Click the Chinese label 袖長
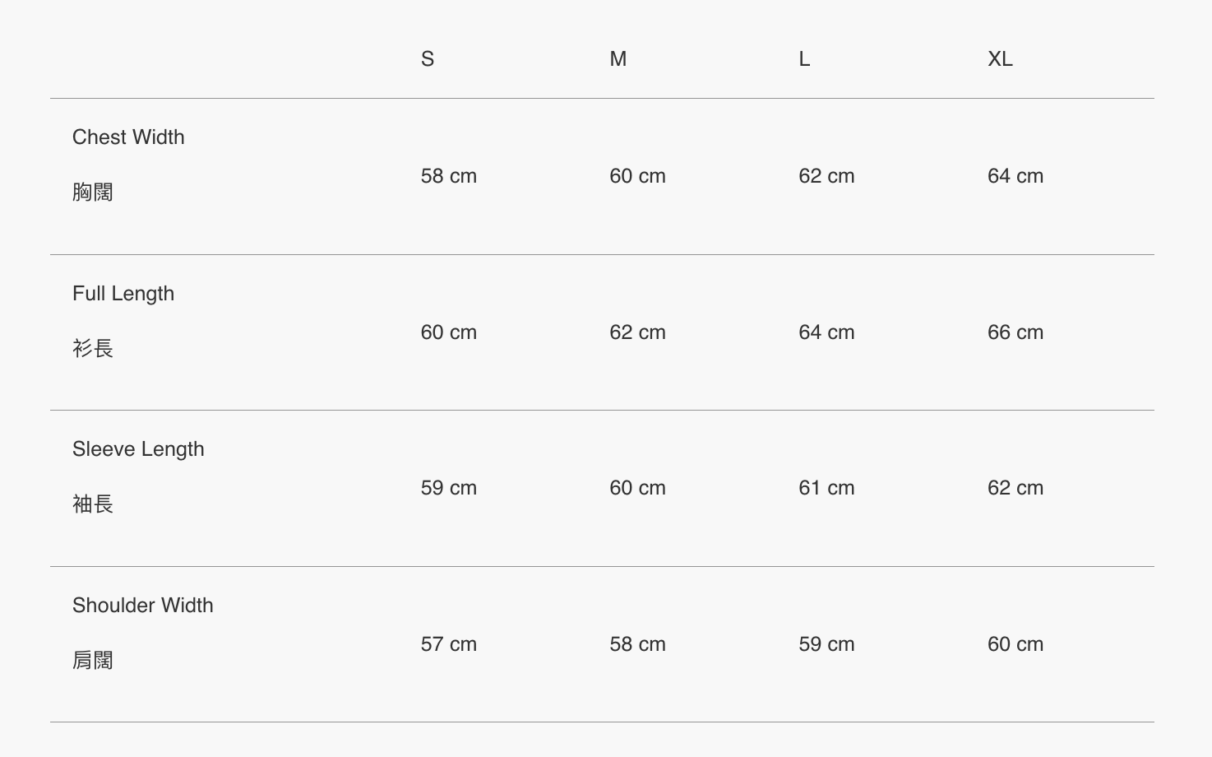 point(93,504)
